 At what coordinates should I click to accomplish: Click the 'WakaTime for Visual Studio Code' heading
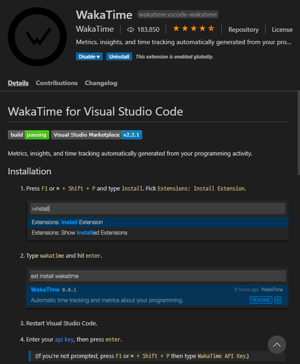point(95,111)
